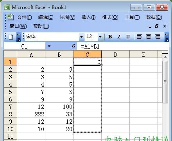Screen dimensions: 172x141
Task: Click the vertical scrollbar thumb
Action: click(x=165, y=82)
